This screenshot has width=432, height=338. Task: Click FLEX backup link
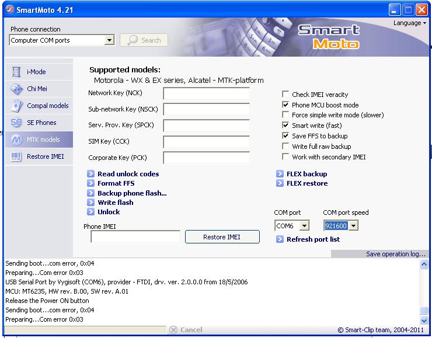click(x=307, y=174)
